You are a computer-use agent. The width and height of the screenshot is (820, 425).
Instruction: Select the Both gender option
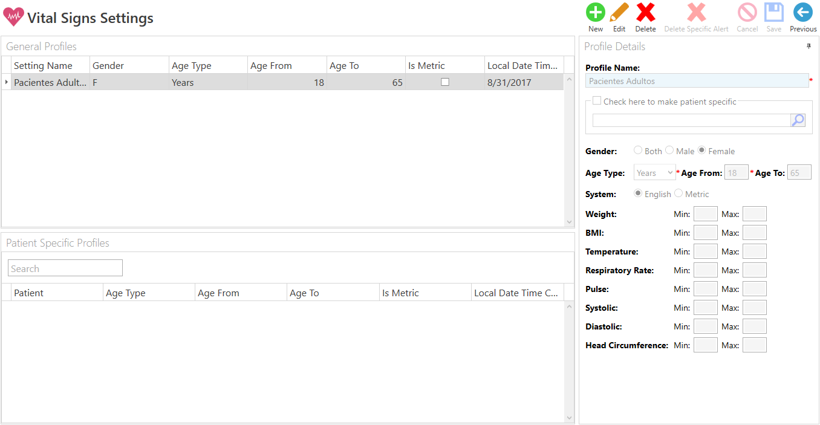click(x=638, y=151)
